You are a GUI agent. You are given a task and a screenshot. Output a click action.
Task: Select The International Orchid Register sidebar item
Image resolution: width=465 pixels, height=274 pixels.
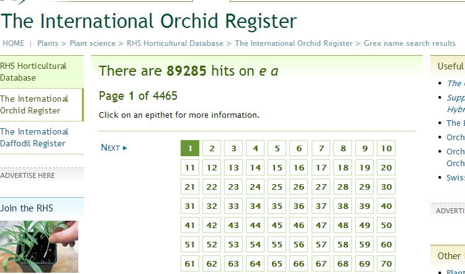pos(42,105)
